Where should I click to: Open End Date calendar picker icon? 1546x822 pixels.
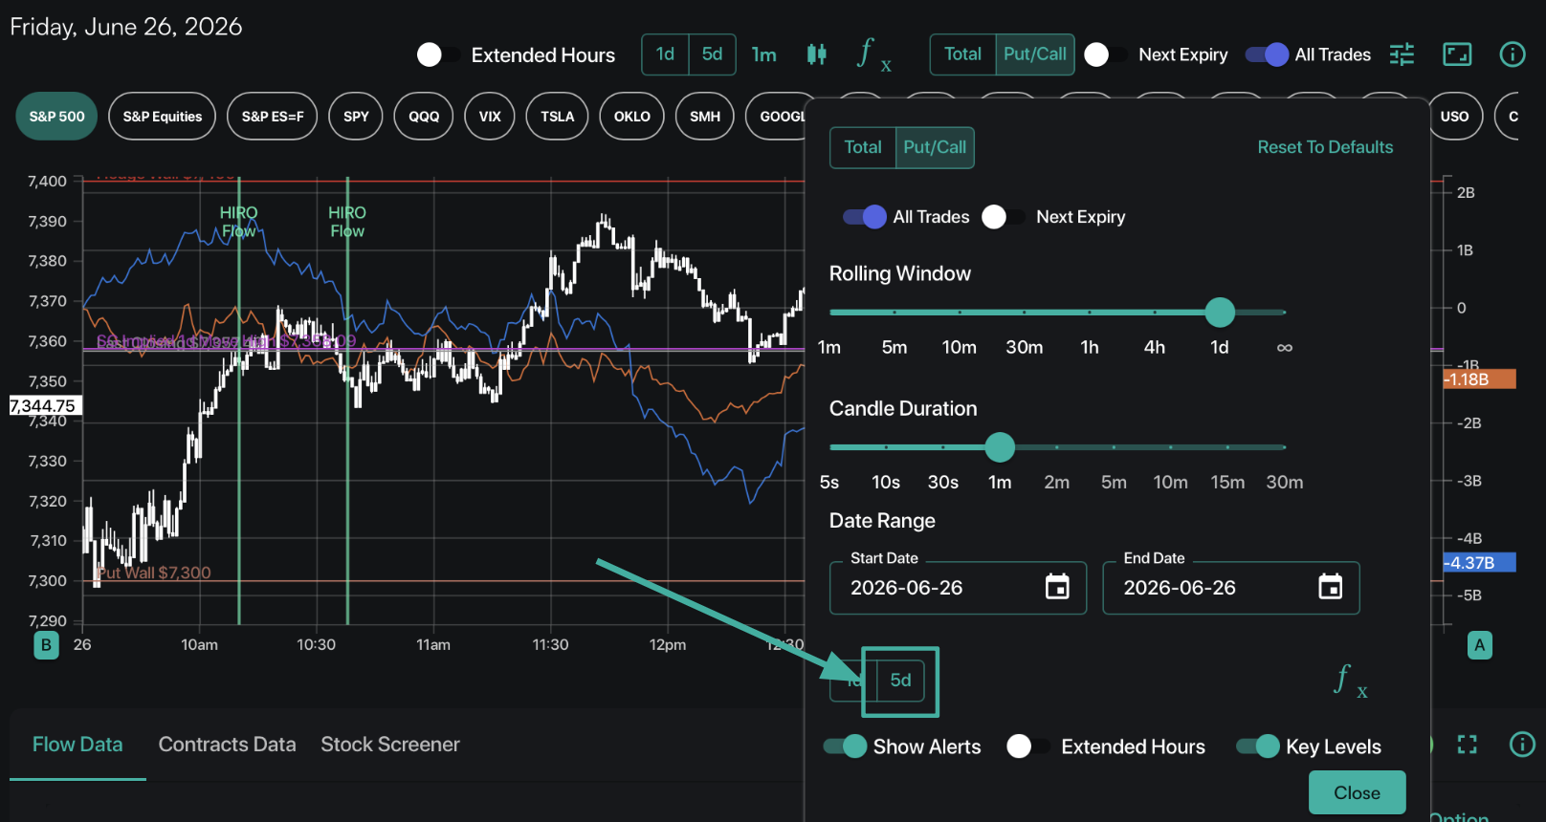point(1331,587)
